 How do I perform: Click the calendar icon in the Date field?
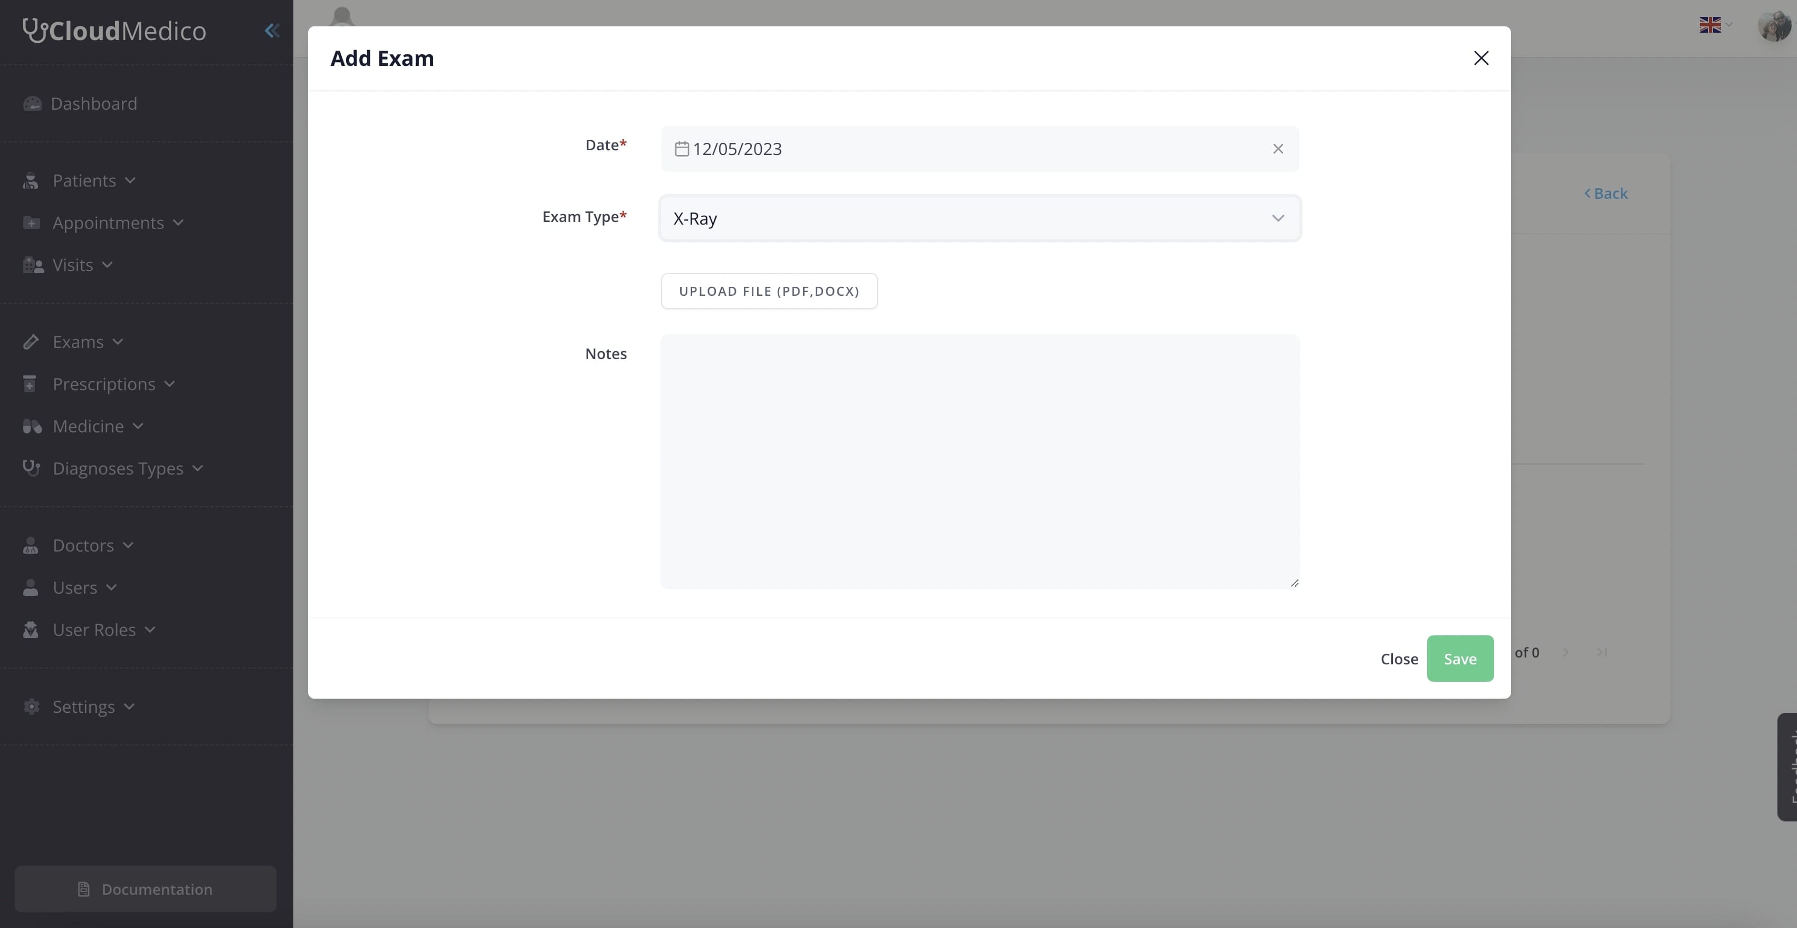point(682,148)
